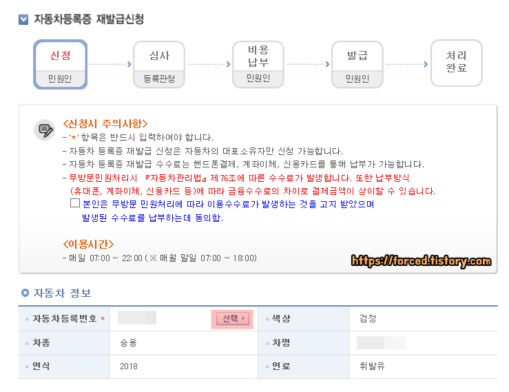The image size is (509, 392).
Task: Click the payment methods notice line
Action: pos(243,165)
